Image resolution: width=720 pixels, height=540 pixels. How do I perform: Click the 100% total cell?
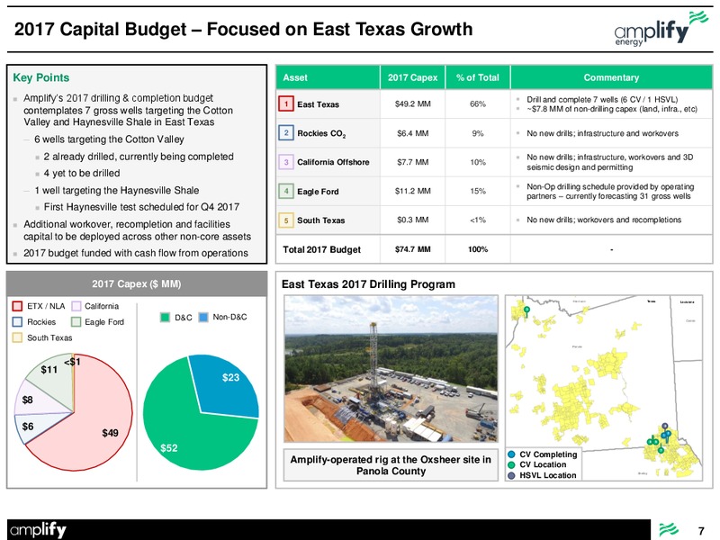pyautogui.click(x=478, y=249)
